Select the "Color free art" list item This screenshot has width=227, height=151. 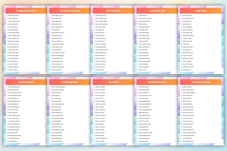[x=143, y=16]
